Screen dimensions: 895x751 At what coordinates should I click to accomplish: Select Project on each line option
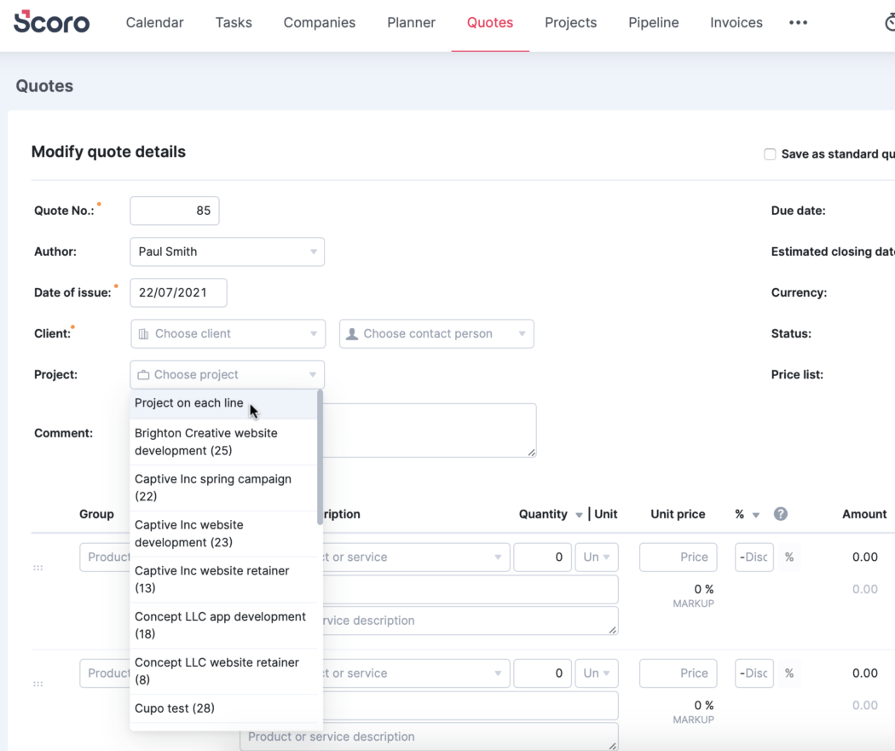tap(223, 403)
